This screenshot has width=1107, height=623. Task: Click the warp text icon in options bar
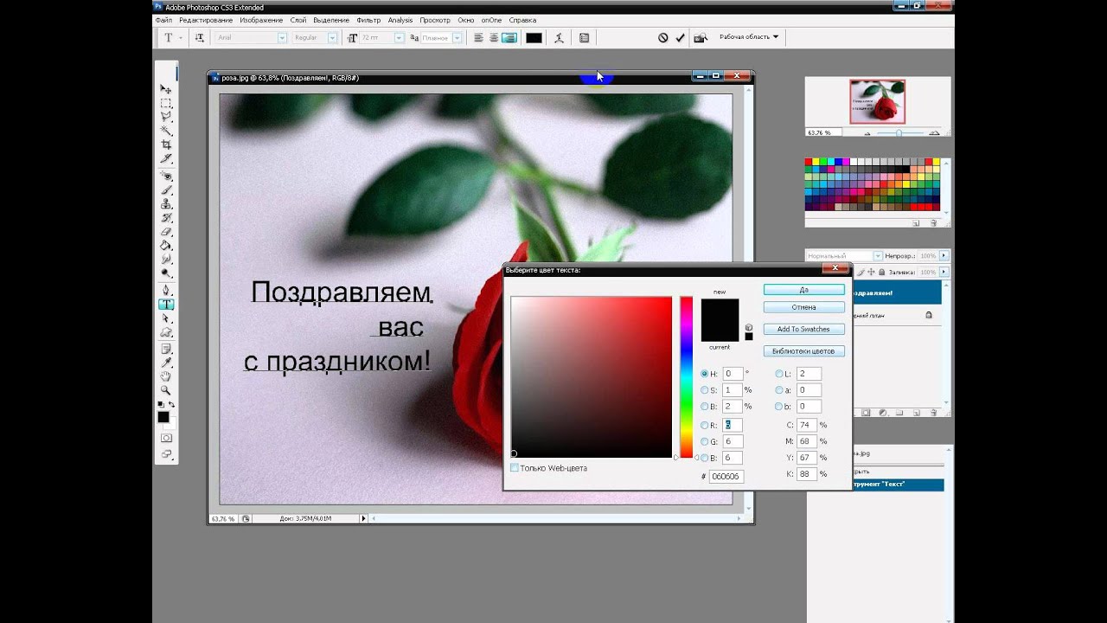point(560,37)
